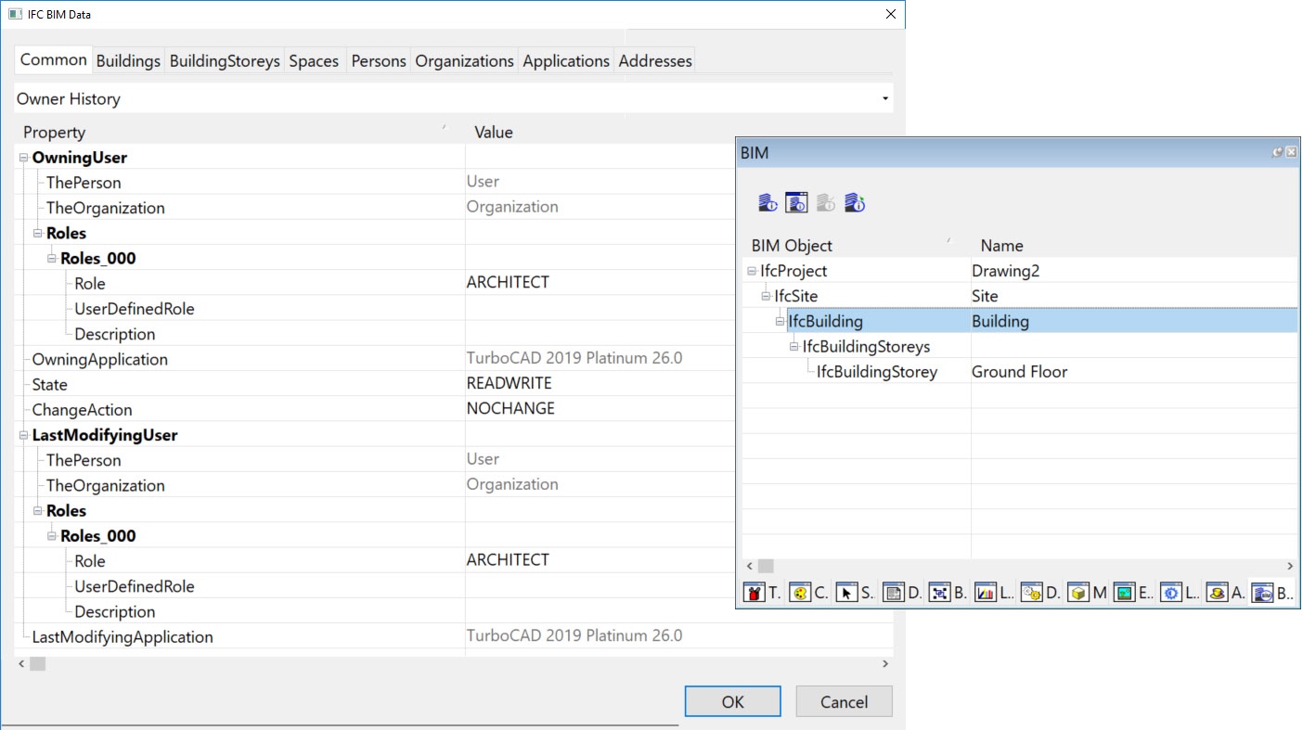
Task: Click the OK button
Action: pyautogui.click(x=733, y=701)
